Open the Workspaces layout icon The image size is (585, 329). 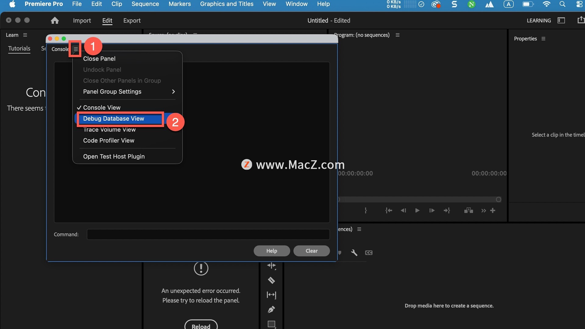point(561,20)
